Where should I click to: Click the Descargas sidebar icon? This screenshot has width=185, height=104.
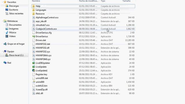tap(7, 6)
